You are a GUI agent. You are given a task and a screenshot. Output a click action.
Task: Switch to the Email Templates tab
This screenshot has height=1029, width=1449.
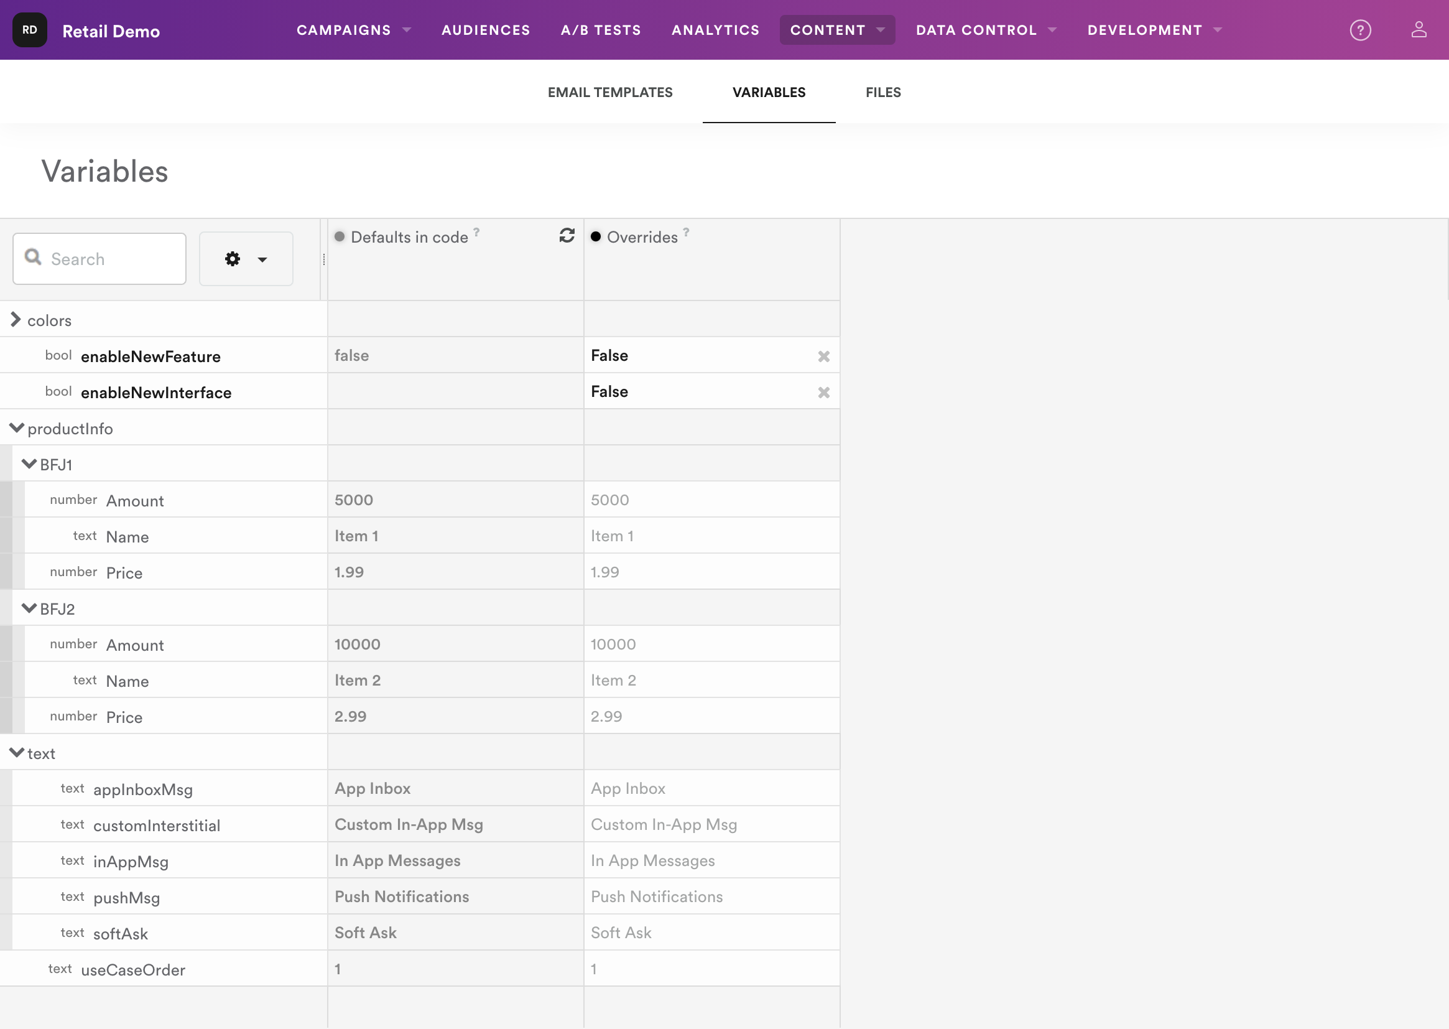609,93
